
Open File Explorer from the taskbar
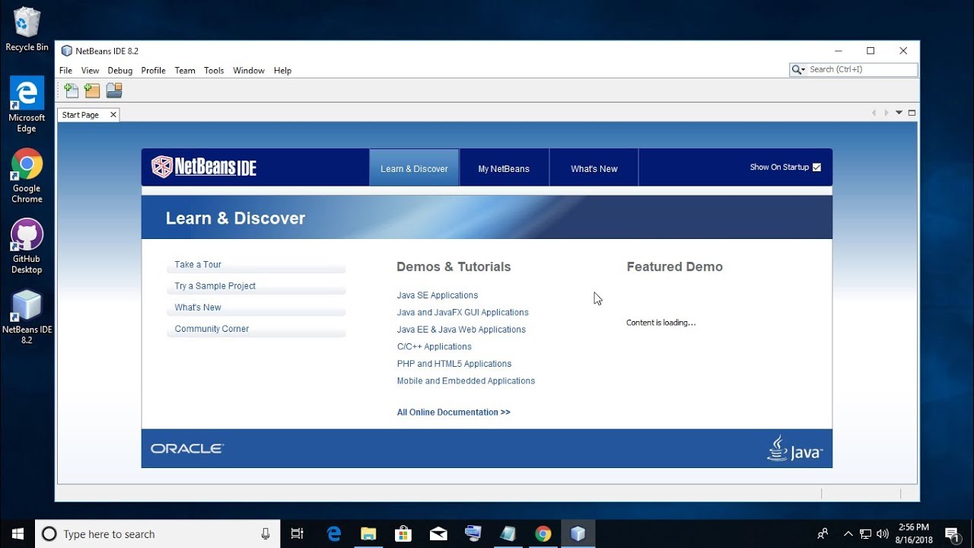click(x=368, y=534)
